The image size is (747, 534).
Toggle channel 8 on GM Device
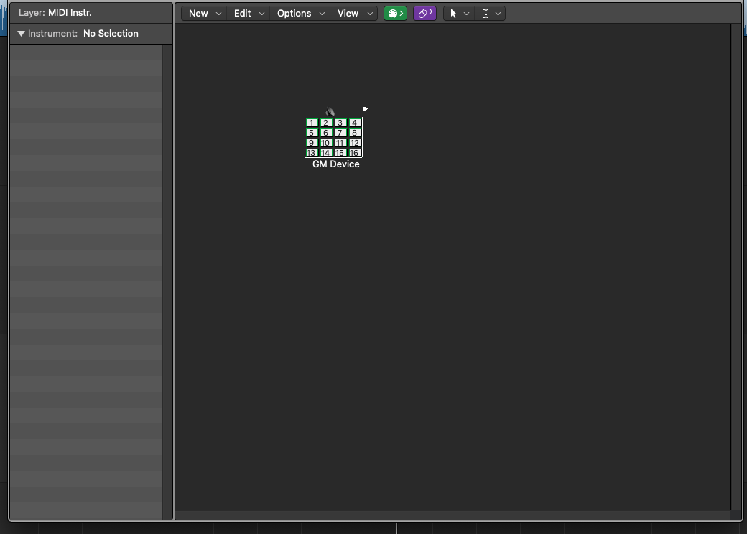click(x=354, y=133)
